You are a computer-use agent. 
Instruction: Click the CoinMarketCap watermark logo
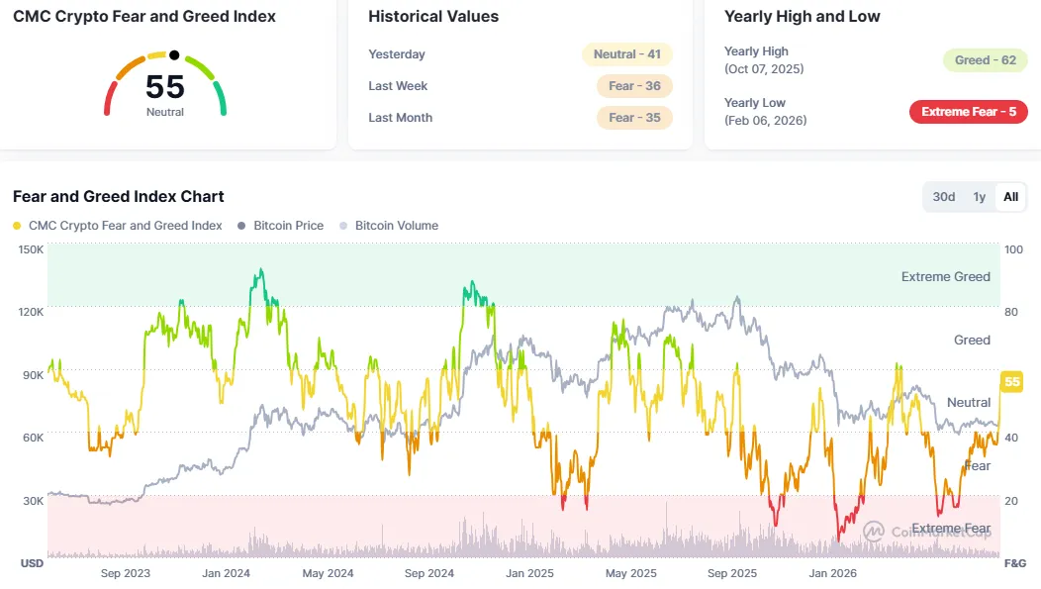(874, 531)
